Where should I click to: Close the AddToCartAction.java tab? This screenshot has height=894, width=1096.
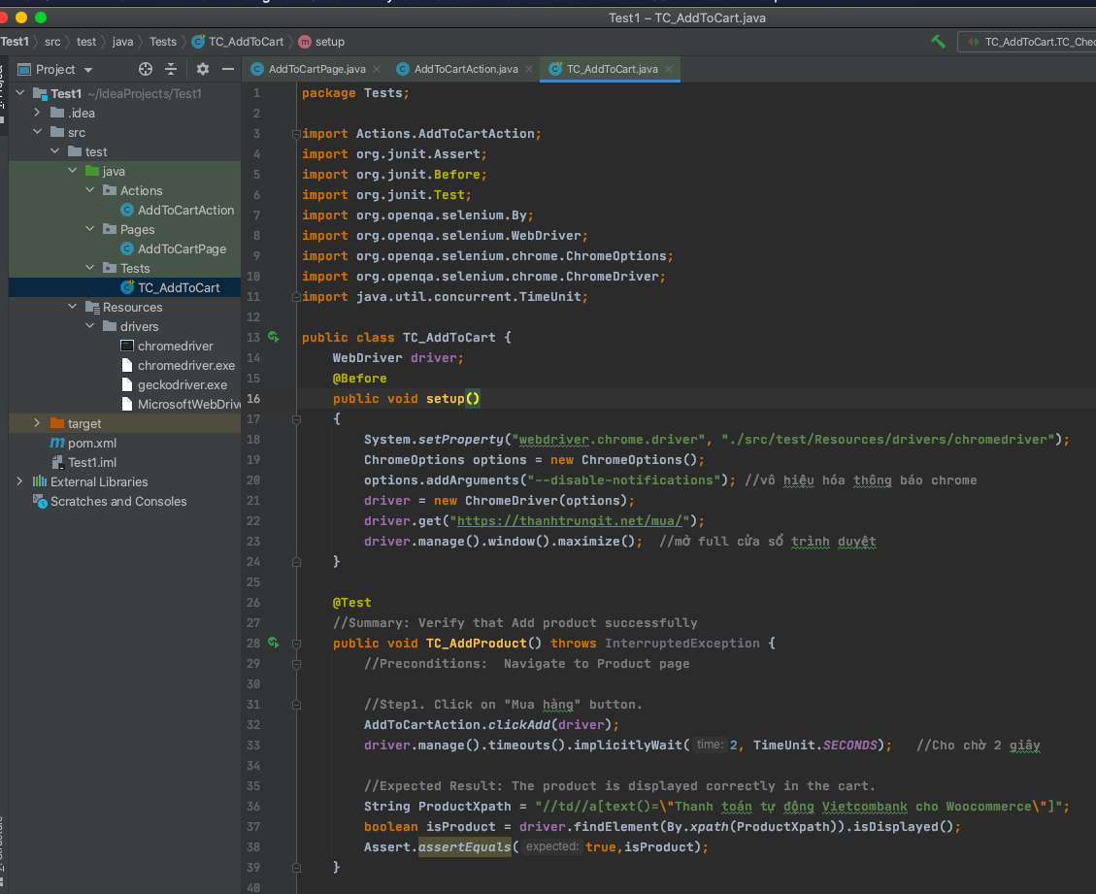[x=529, y=69]
